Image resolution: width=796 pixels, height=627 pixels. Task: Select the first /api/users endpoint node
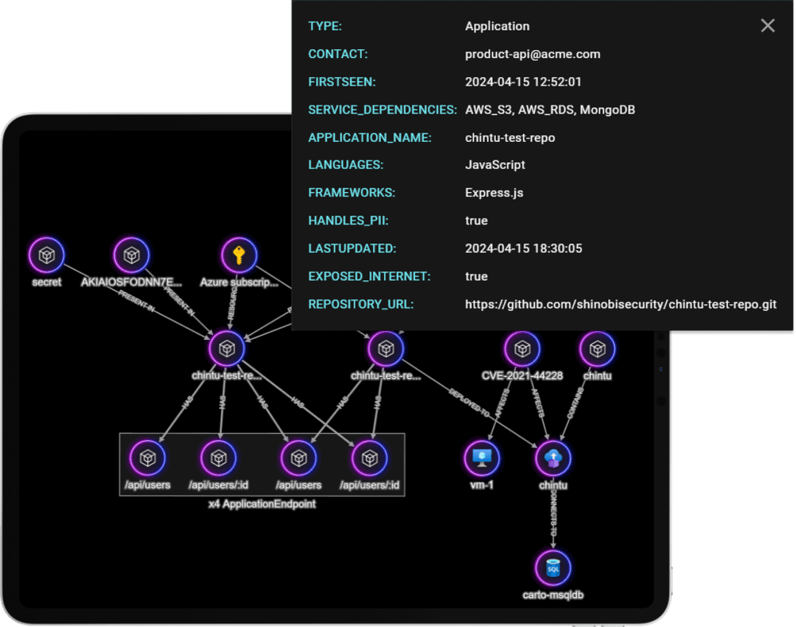(148, 458)
